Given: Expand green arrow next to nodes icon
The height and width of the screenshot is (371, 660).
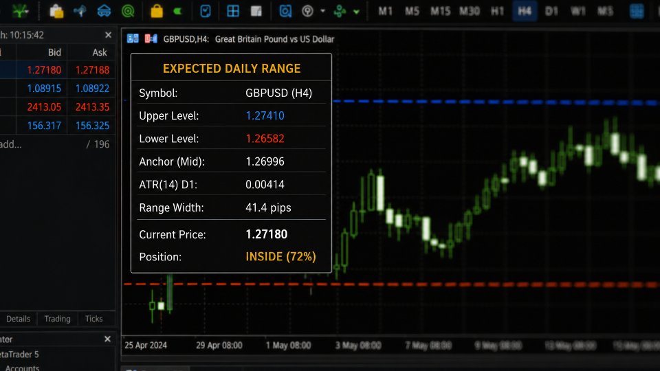Looking at the screenshot, I should [357, 12].
